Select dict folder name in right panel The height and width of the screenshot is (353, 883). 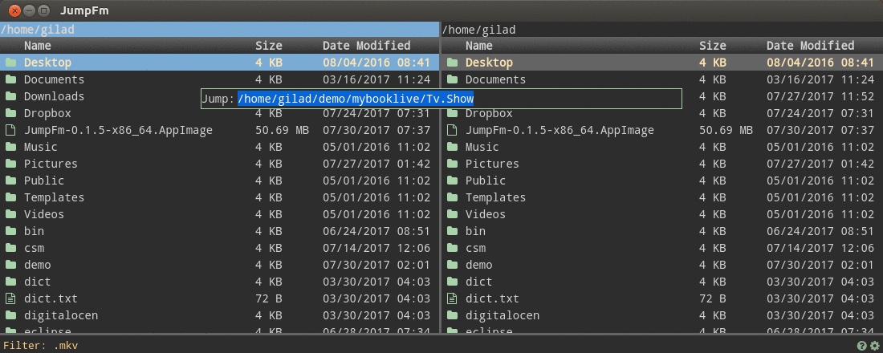pos(478,282)
